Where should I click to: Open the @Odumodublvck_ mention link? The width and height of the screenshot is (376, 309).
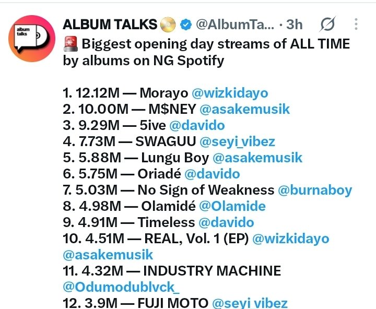click(x=121, y=287)
